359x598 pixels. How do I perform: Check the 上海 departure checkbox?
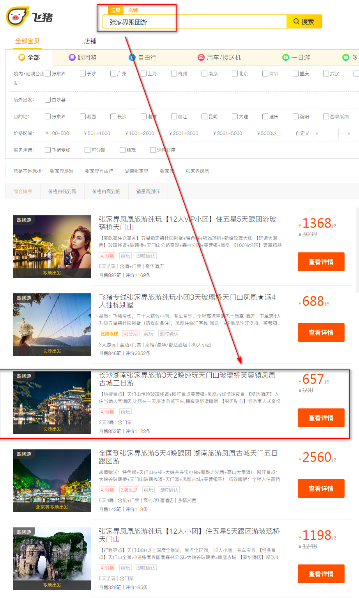pyautogui.click(x=143, y=73)
